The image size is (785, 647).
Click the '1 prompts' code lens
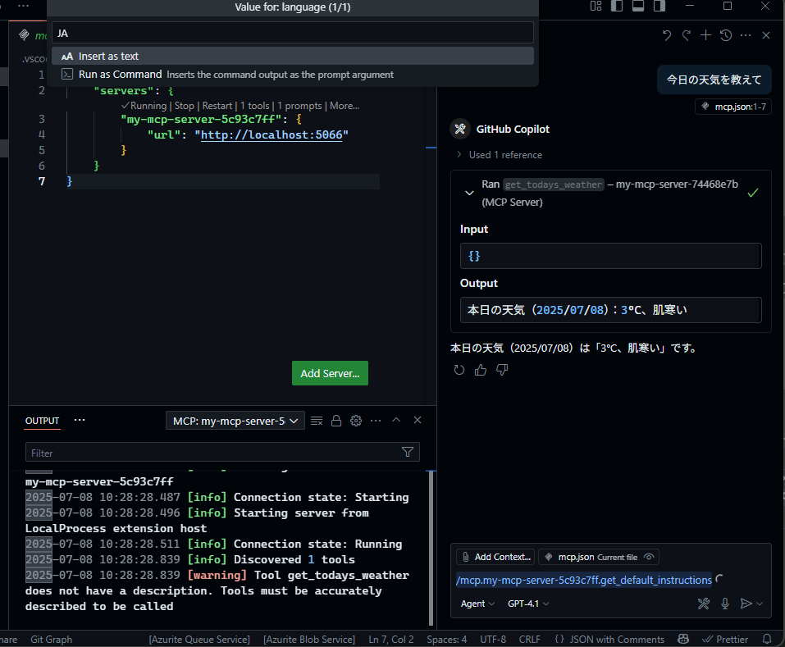point(299,106)
